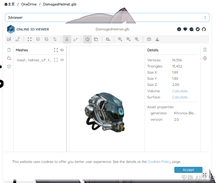This screenshot has width=217, height=183.
Task: Open the settings gear in right sidebar
Action: point(205,58)
